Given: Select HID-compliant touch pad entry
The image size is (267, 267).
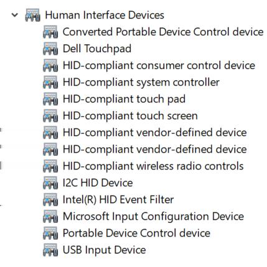Looking at the screenshot, I should 124,99.
